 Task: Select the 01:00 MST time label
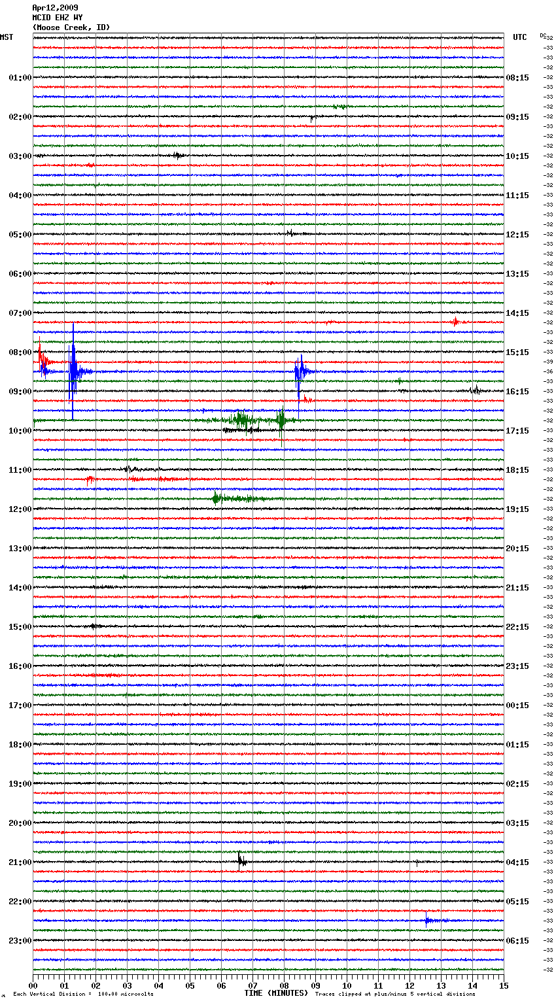(x=20, y=78)
